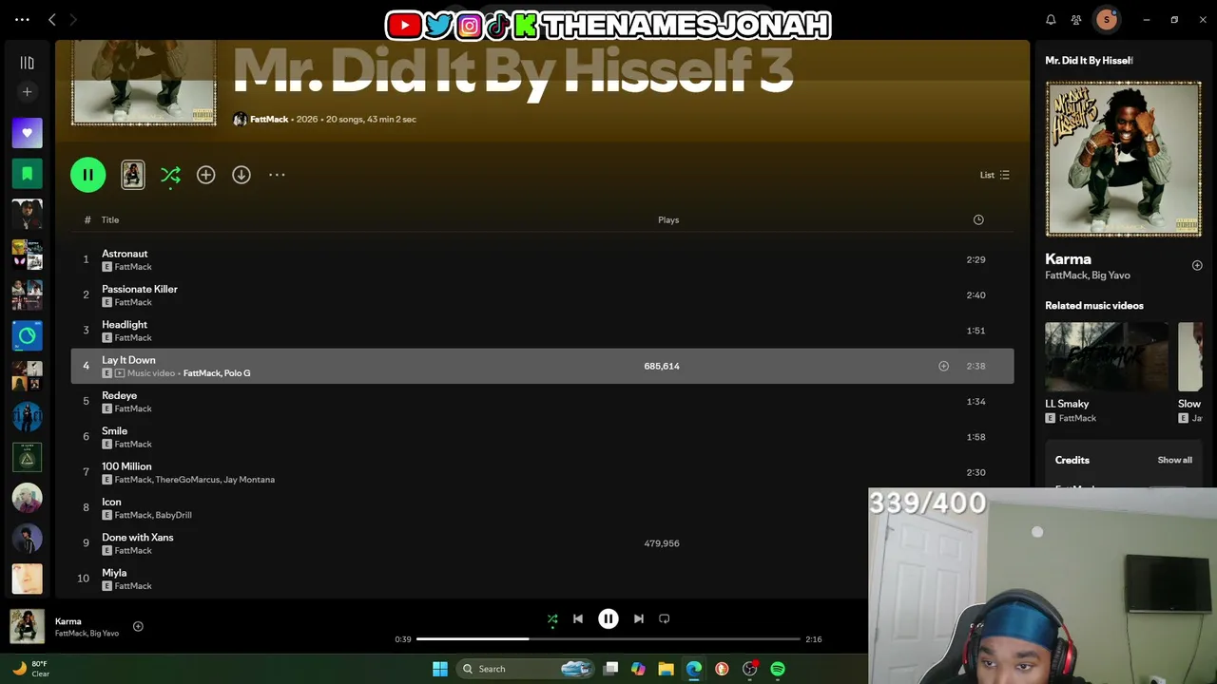
Task: Open more options for this album
Action: 277,175
